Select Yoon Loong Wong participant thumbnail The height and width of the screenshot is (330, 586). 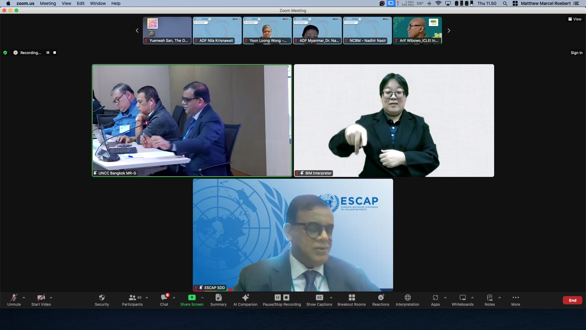(267, 31)
